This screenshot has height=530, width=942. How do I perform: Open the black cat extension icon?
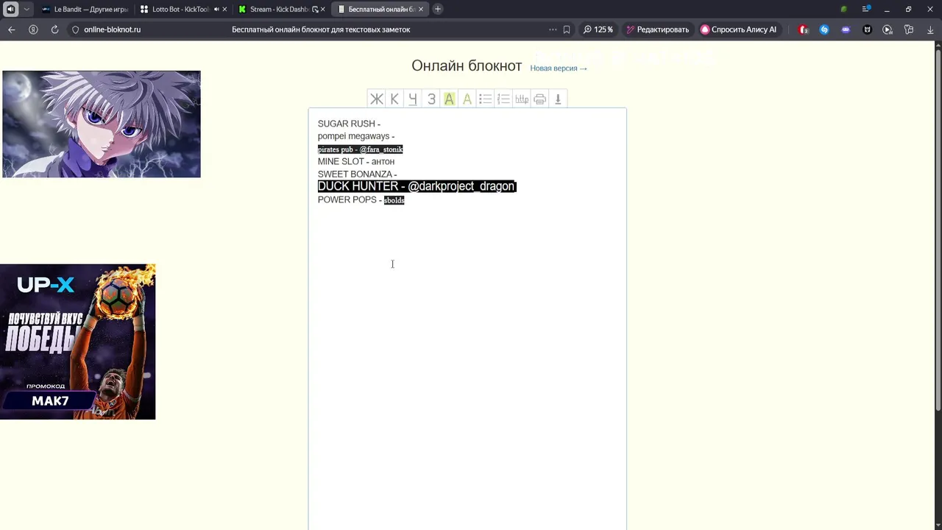[x=867, y=29]
